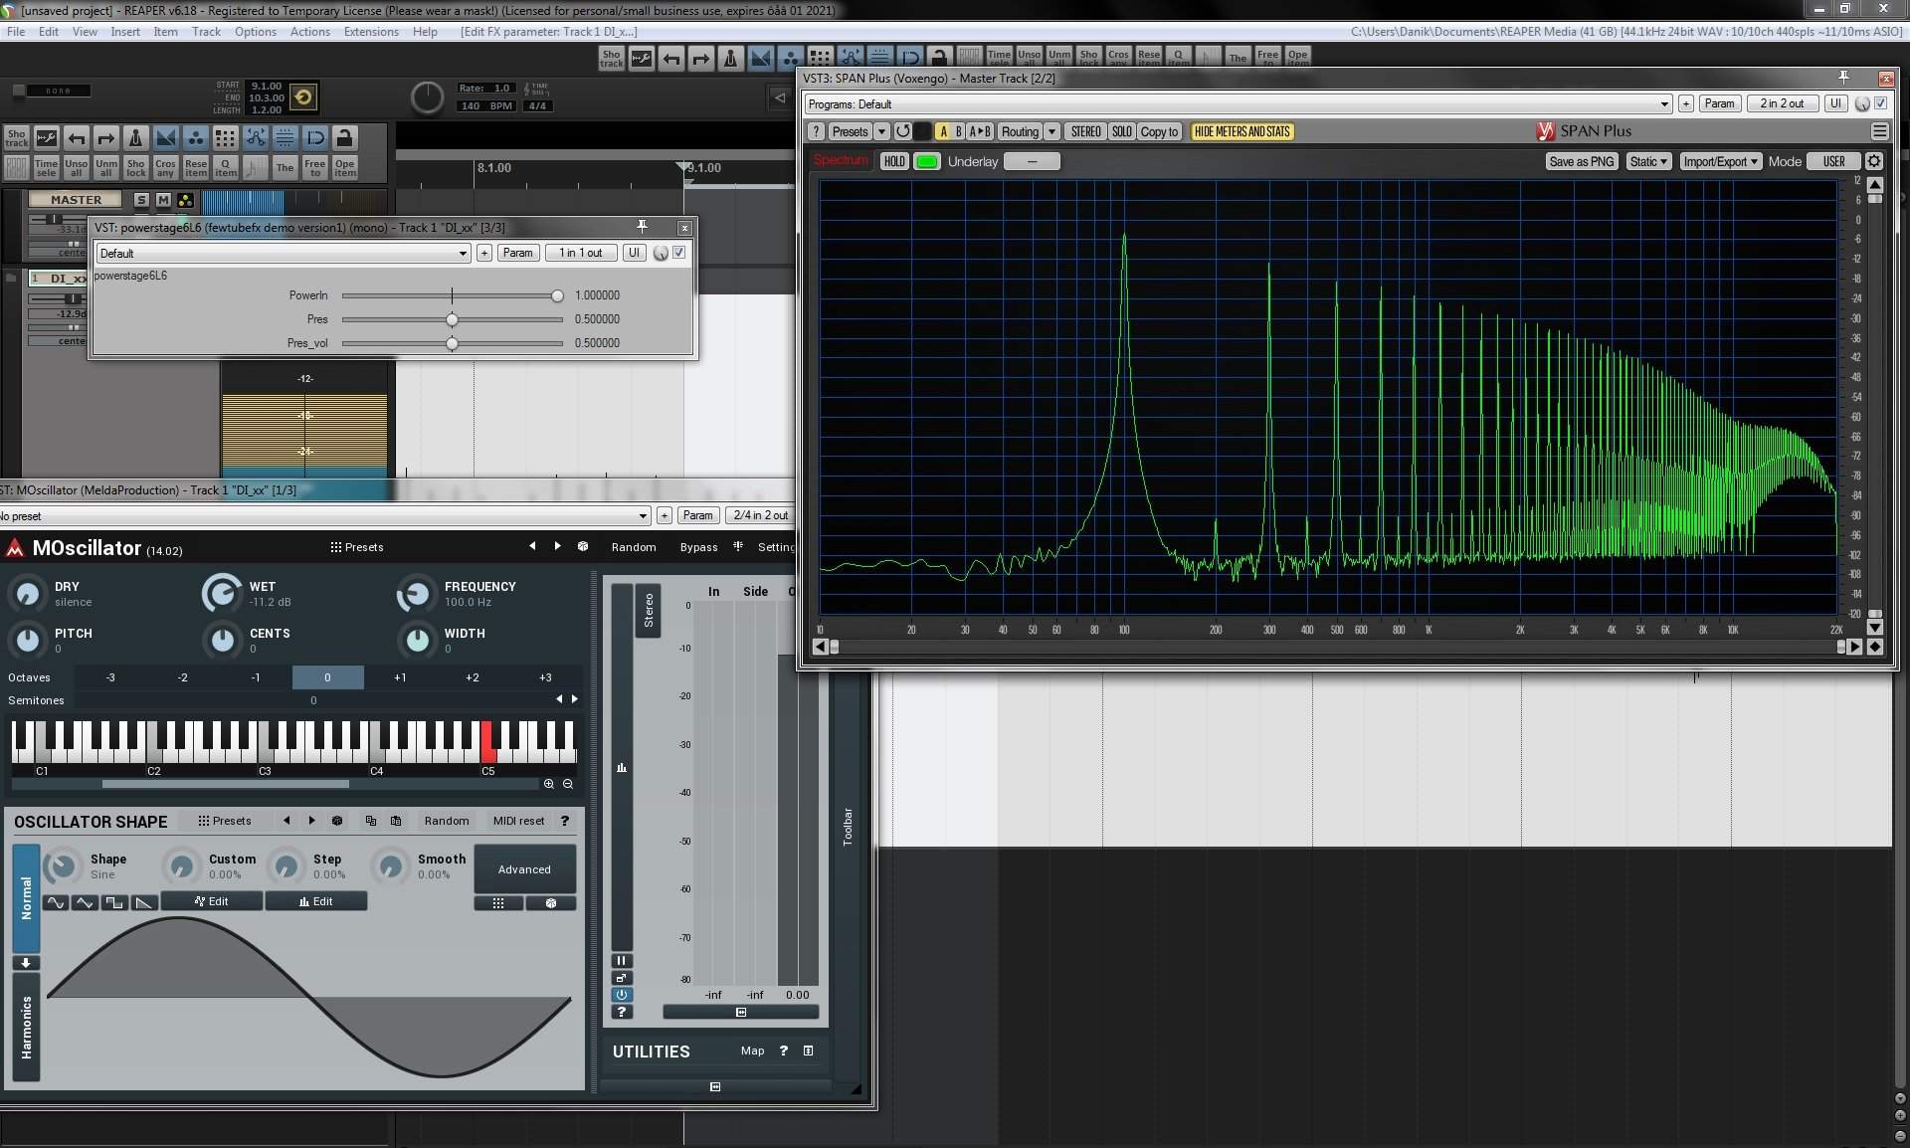This screenshot has width=1910, height=1148.
Task: Open the Advanced oscillator shape panel
Action: pos(524,869)
